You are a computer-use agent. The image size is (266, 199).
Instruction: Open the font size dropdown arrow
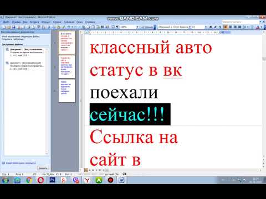click(x=206, y=27)
